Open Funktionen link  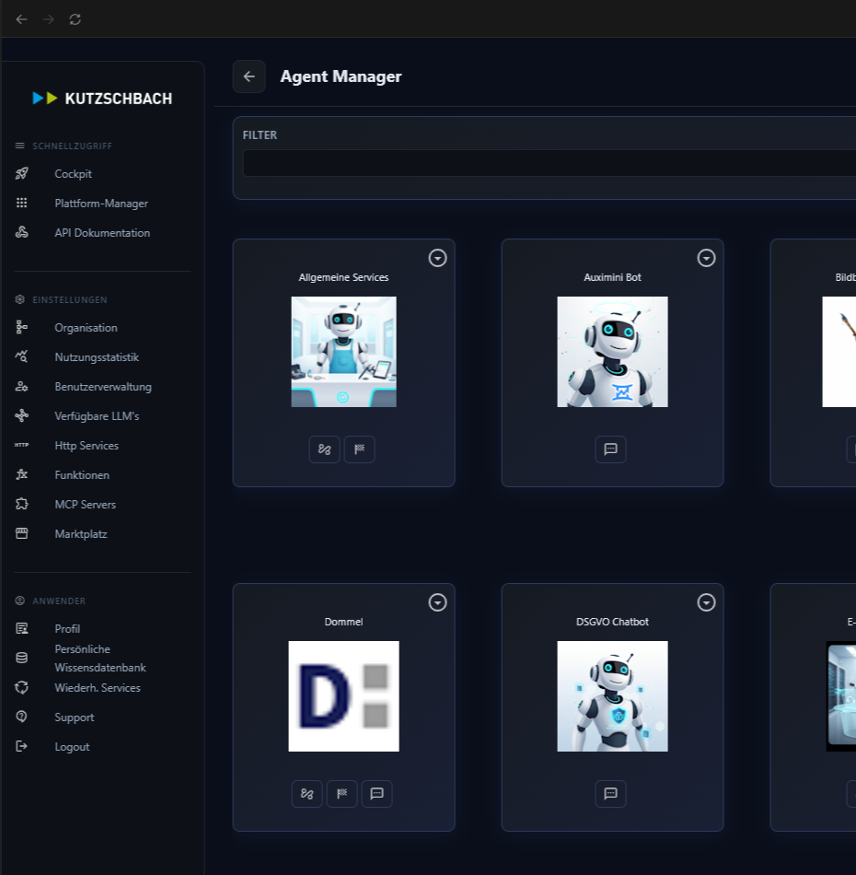(82, 475)
